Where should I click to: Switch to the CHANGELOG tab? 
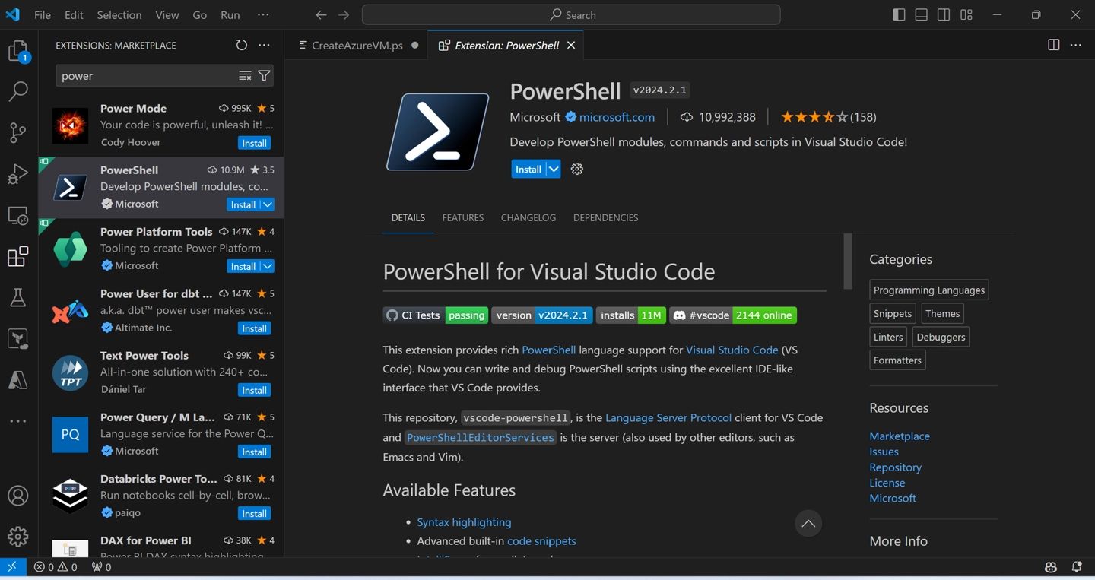pyautogui.click(x=528, y=217)
